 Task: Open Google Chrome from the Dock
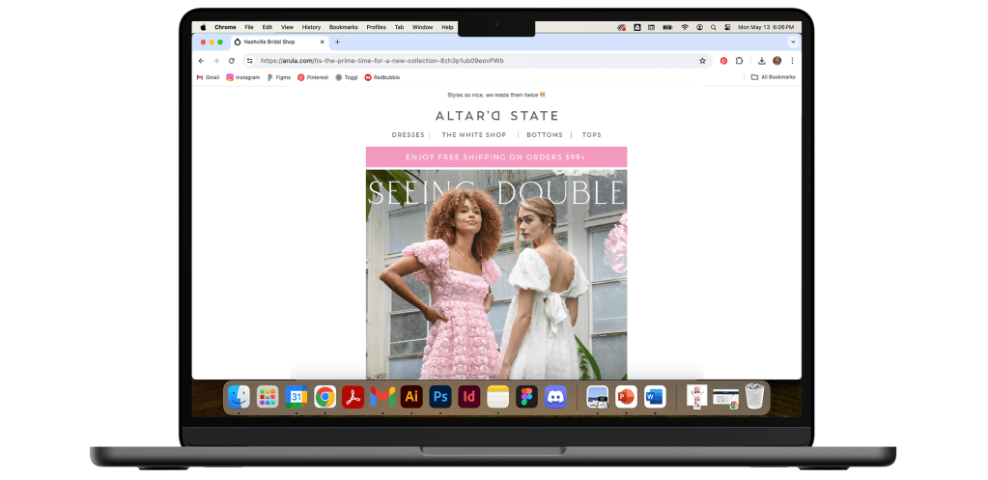coord(325,397)
